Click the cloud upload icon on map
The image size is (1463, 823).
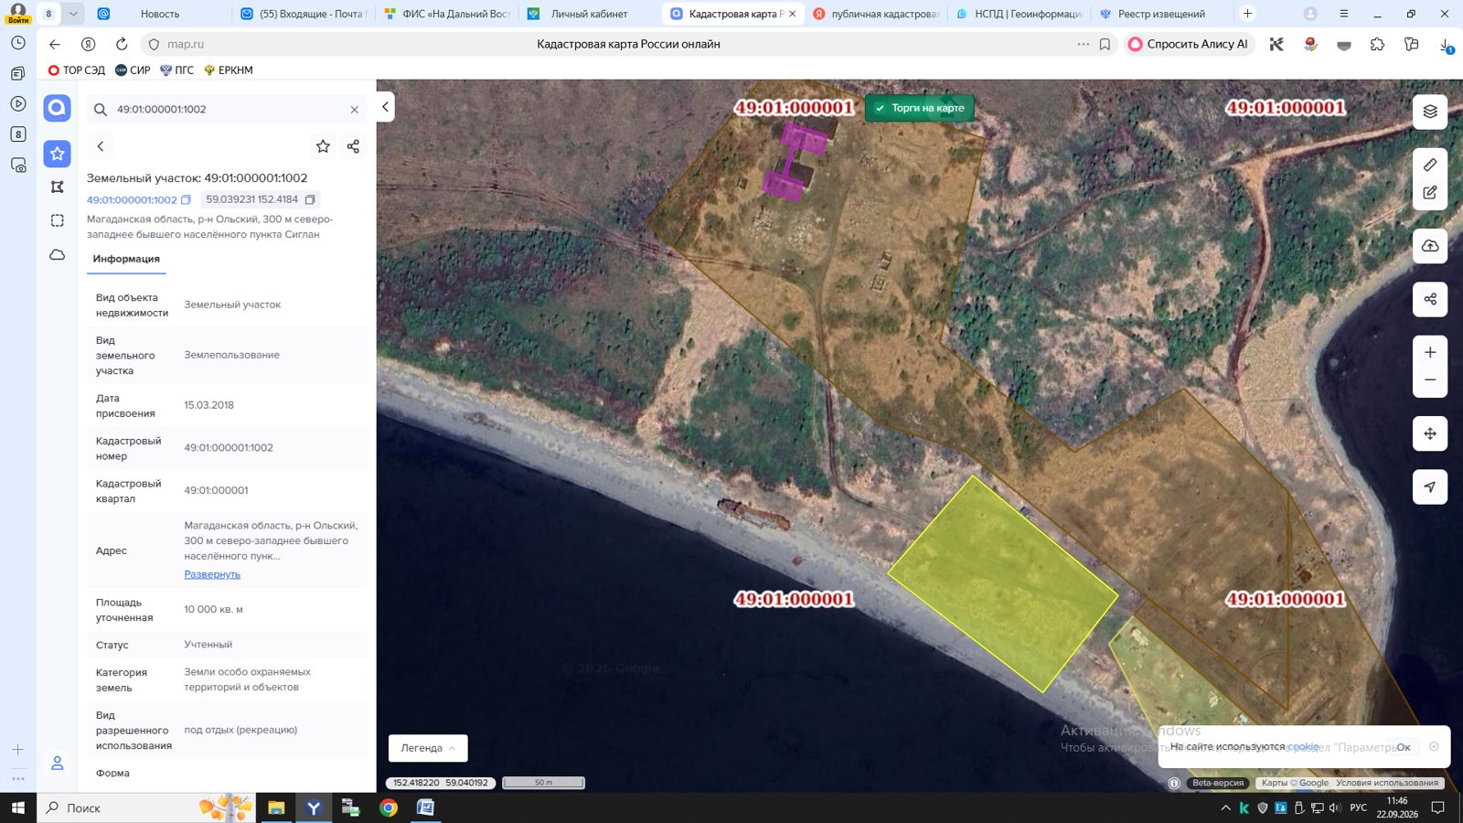tap(1430, 246)
